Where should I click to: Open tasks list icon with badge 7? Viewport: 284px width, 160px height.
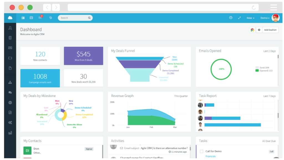click(40, 17)
